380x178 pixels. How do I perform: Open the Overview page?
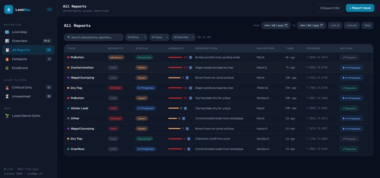click(28, 41)
